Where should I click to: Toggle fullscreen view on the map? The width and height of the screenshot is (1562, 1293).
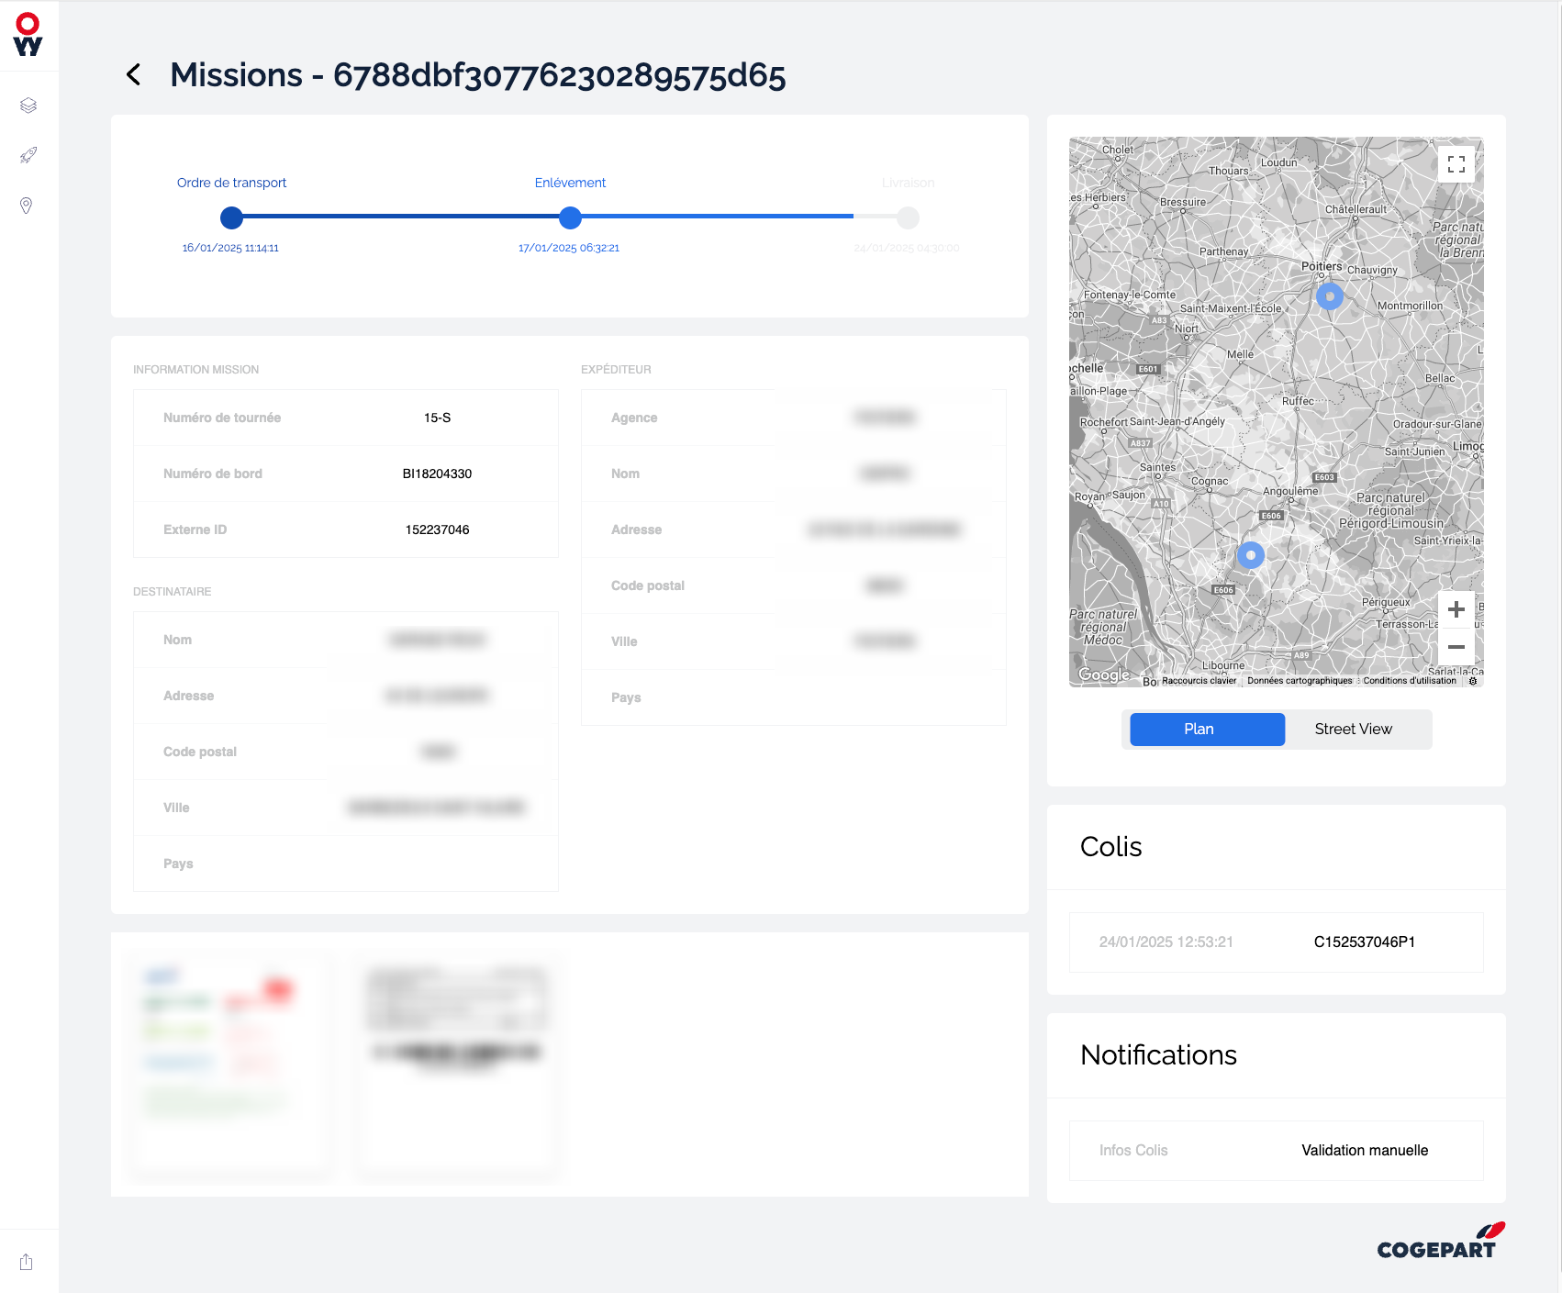click(1456, 164)
